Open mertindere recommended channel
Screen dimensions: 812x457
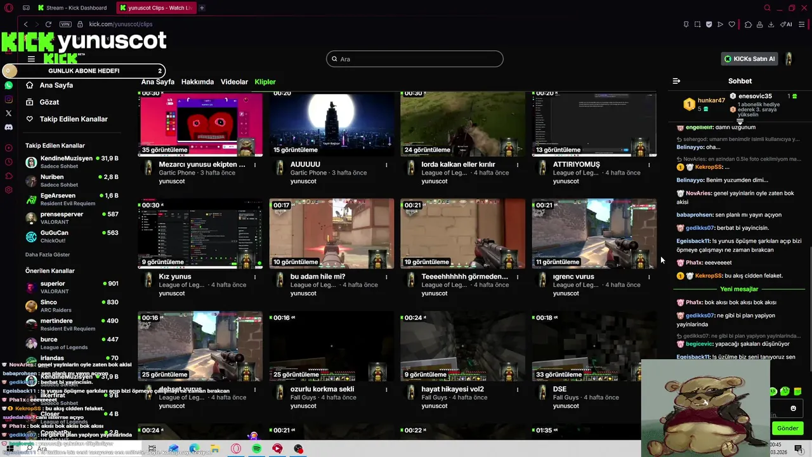pyautogui.click(x=72, y=324)
